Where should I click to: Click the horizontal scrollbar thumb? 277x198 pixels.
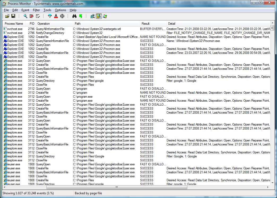click(x=116, y=187)
